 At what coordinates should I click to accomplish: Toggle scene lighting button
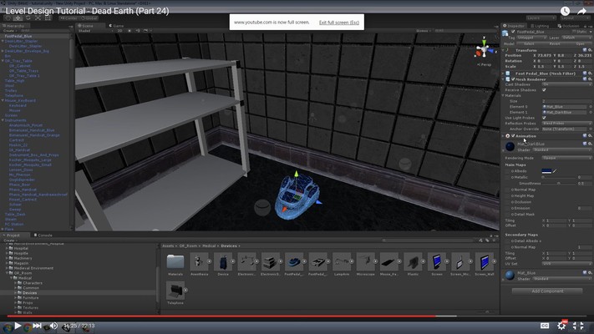coord(129,31)
